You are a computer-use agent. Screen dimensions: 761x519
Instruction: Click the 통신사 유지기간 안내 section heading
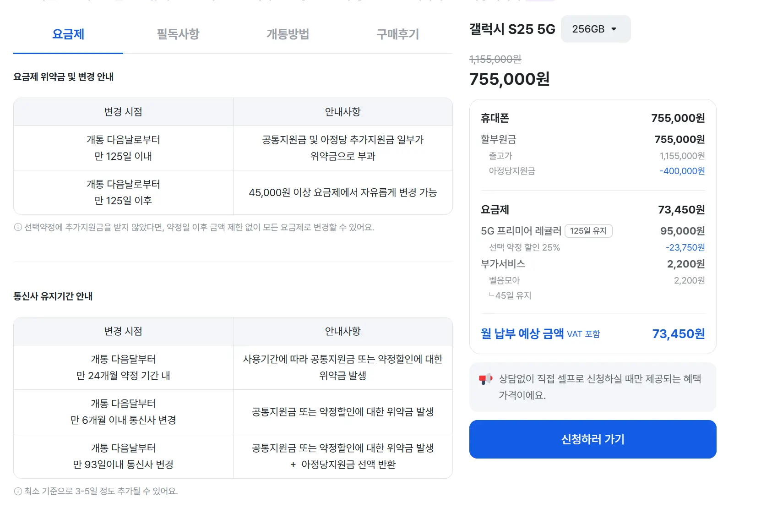pos(53,296)
